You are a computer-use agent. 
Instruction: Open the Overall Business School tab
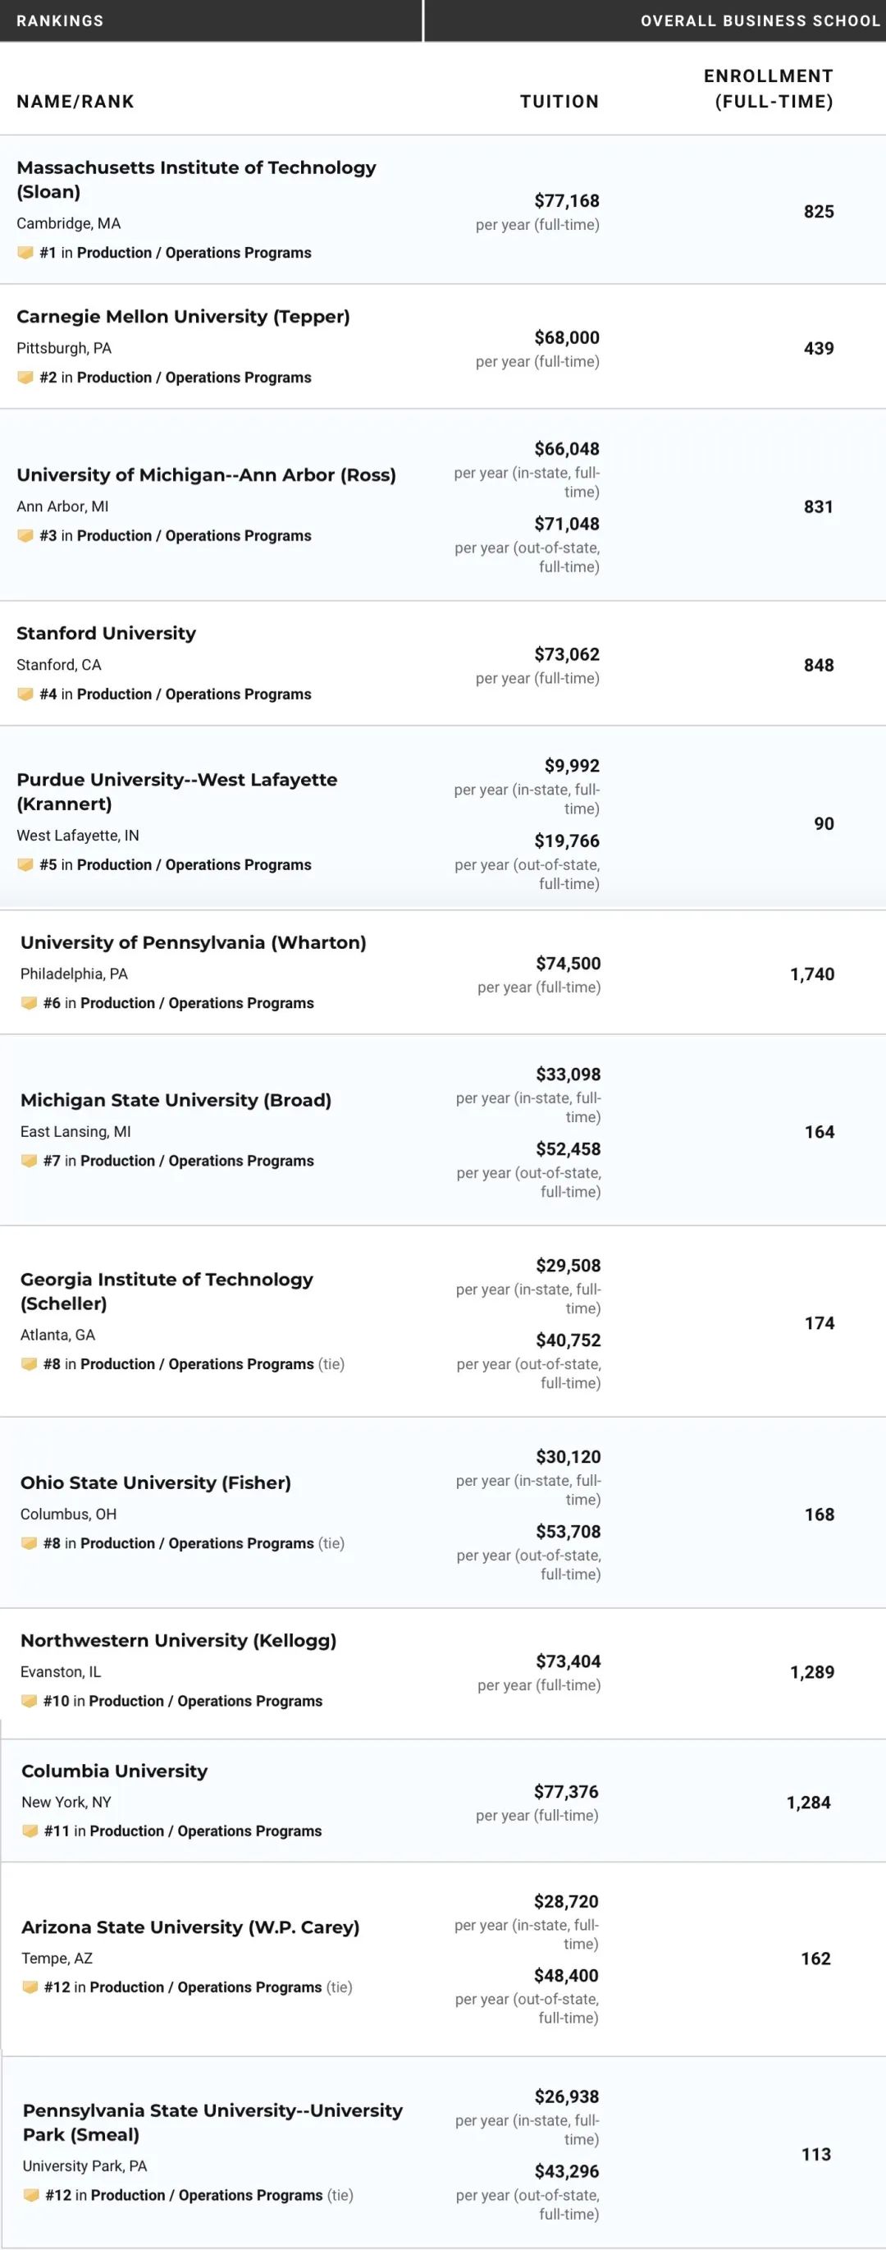pos(760,21)
